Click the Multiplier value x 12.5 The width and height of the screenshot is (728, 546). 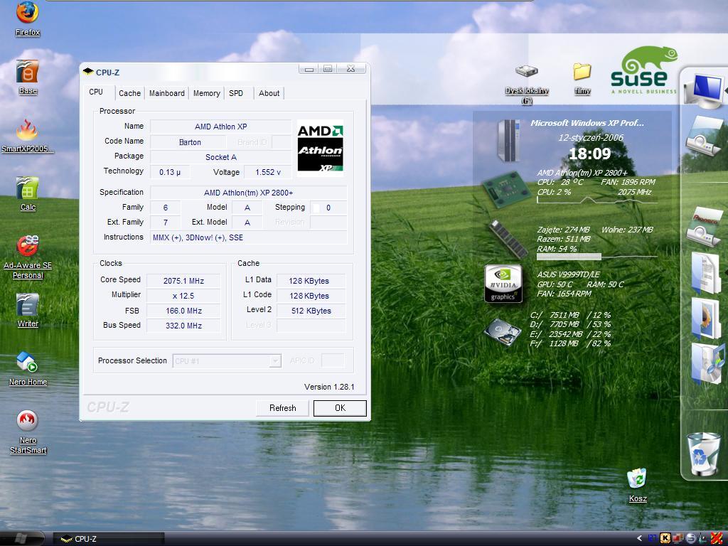(x=183, y=296)
